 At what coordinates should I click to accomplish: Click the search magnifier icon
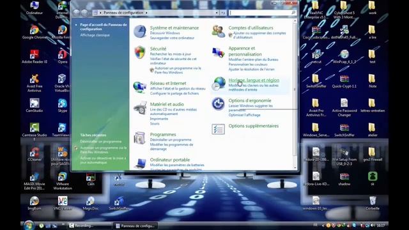pos(293,13)
